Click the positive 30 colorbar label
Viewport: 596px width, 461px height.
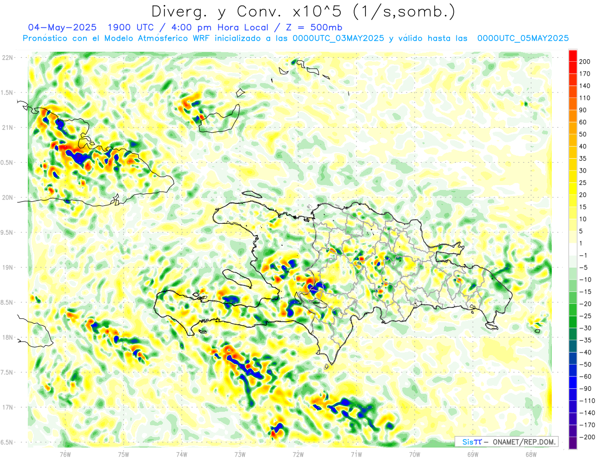[584, 171]
